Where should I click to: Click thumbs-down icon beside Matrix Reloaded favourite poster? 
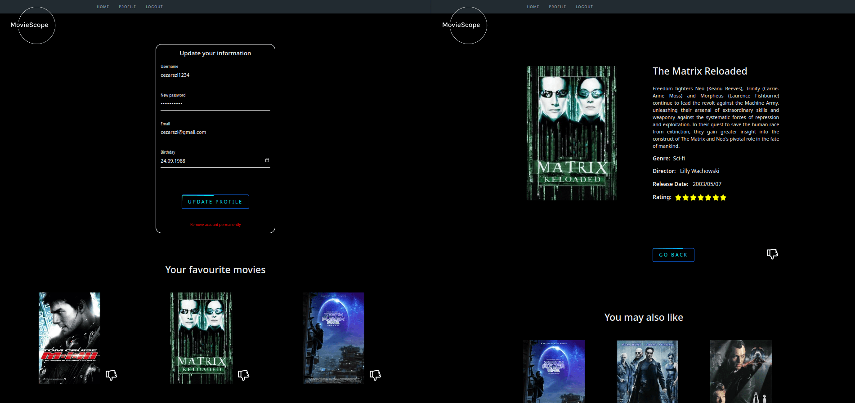(243, 375)
